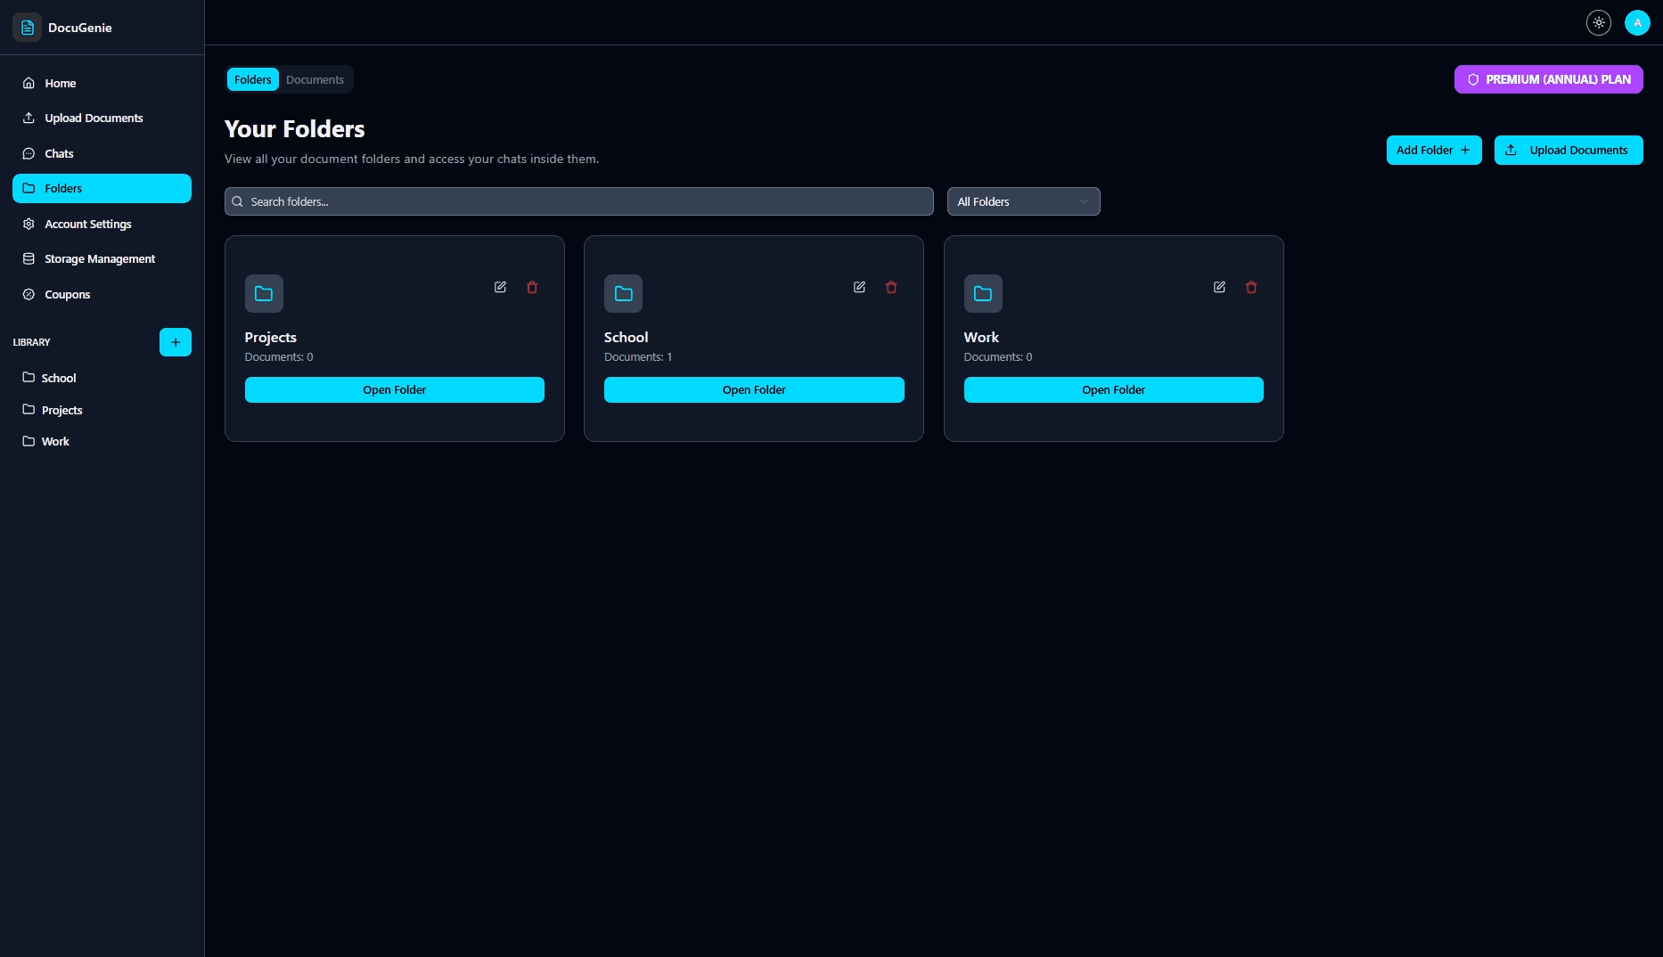Focus the Search folders input field
The height and width of the screenshot is (957, 1663).
click(x=579, y=201)
